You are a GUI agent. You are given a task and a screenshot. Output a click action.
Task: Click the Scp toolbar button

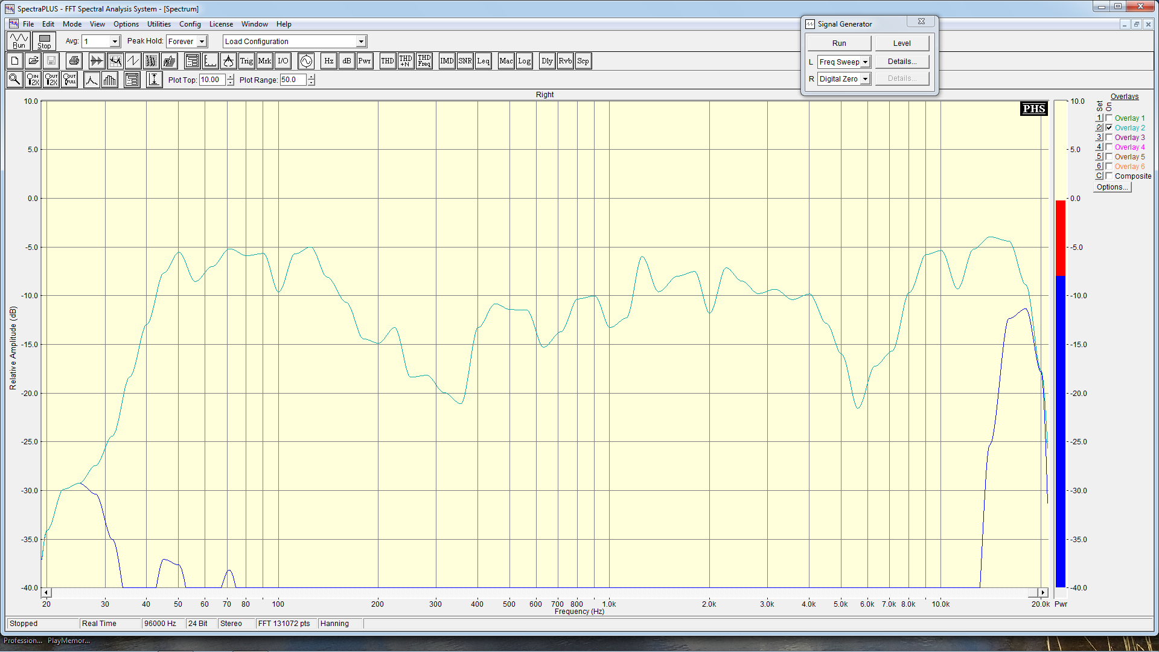click(x=583, y=61)
